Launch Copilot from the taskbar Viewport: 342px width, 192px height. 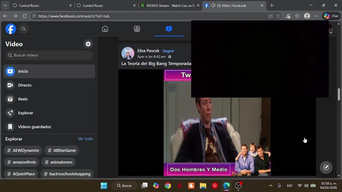[156, 186]
